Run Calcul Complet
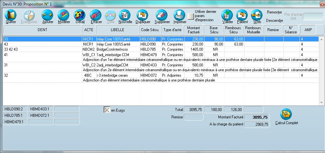The image size is (325, 153). 286,115
